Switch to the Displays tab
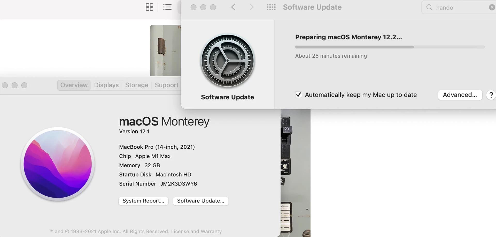This screenshot has height=237, width=496. 106,85
